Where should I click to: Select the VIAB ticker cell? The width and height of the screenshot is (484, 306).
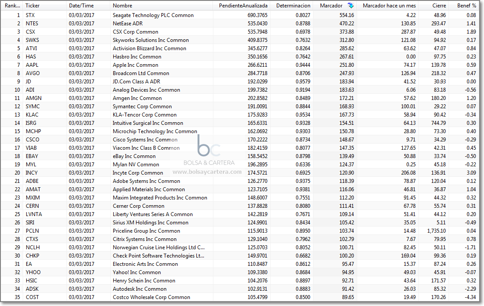[31, 148]
